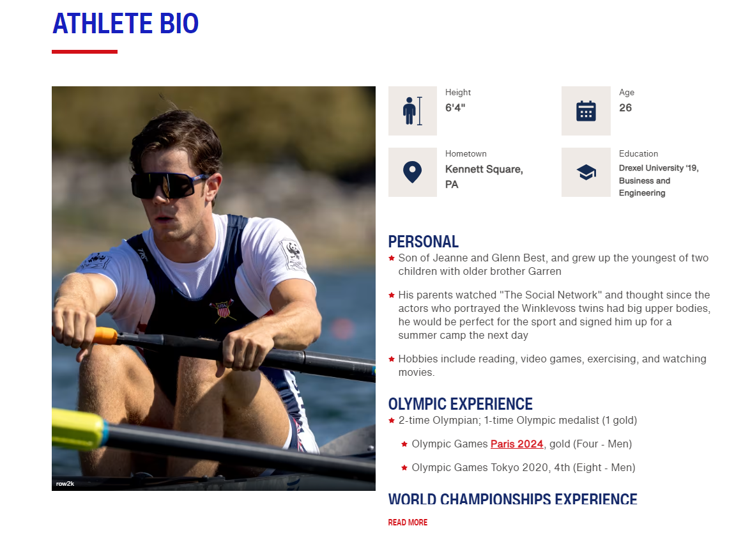Image resolution: width=750 pixels, height=558 pixels.
Task: Click the row2k photo credit
Action: [65, 484]
